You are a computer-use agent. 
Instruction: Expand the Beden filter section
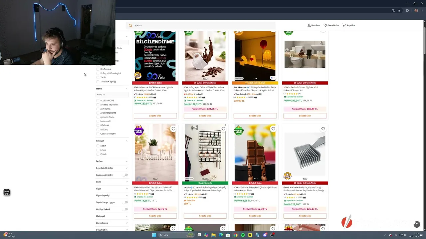127,161
